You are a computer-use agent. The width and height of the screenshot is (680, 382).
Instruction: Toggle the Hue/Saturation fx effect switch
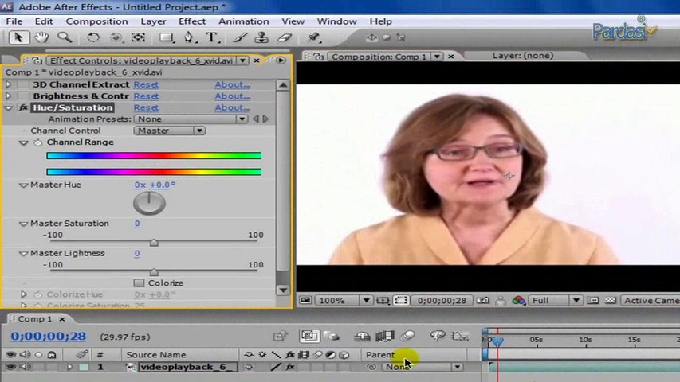(x=23, y=107)
